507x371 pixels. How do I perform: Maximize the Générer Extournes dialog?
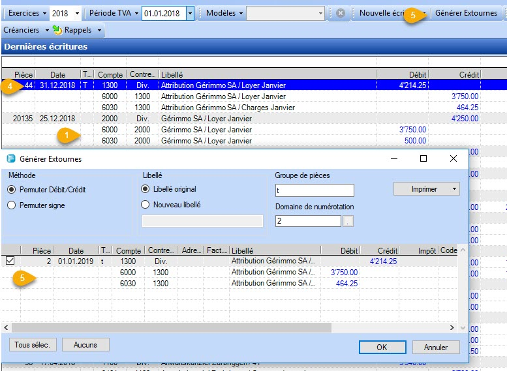pyautogui.click(x=423, y=158)
